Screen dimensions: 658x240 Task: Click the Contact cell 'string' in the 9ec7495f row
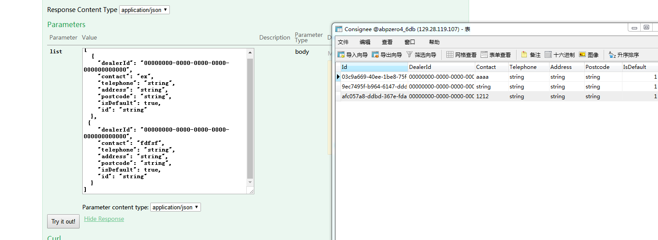click(x=492, y=87)
